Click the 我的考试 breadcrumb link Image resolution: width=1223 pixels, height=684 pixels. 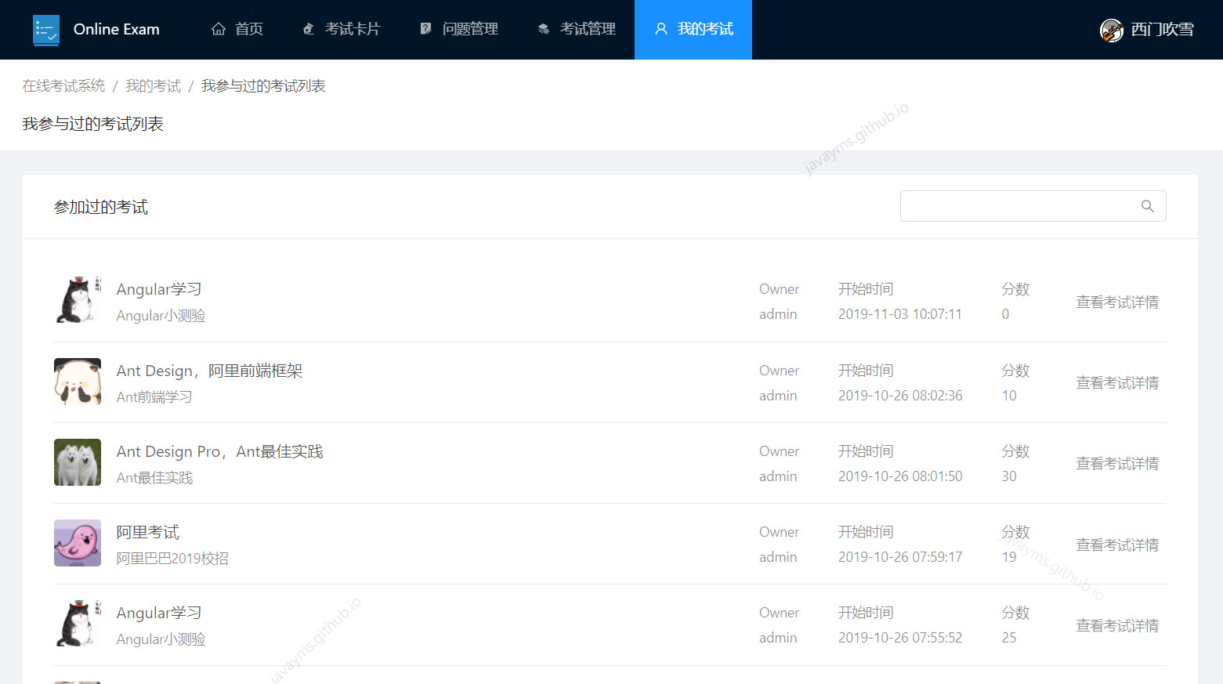point(153,85)
